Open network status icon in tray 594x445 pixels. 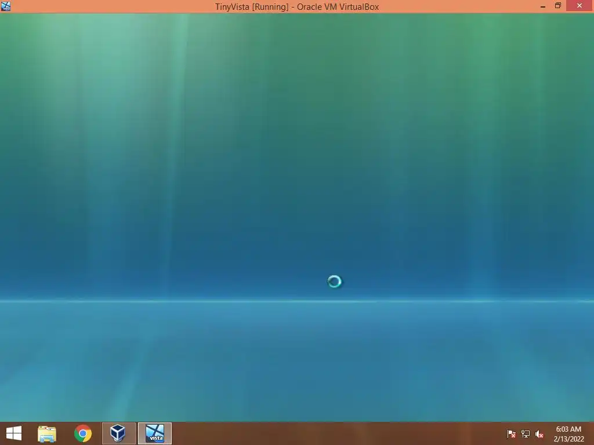click(526, 434)
